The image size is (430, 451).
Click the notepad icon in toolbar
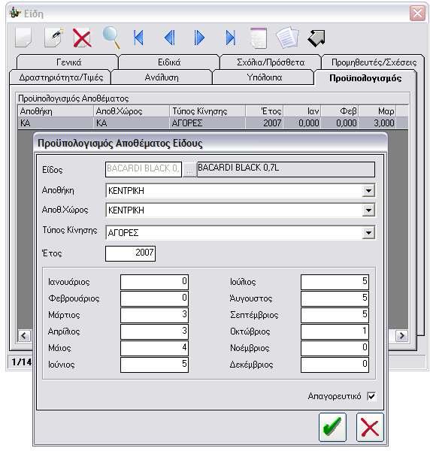click(259, 38)
